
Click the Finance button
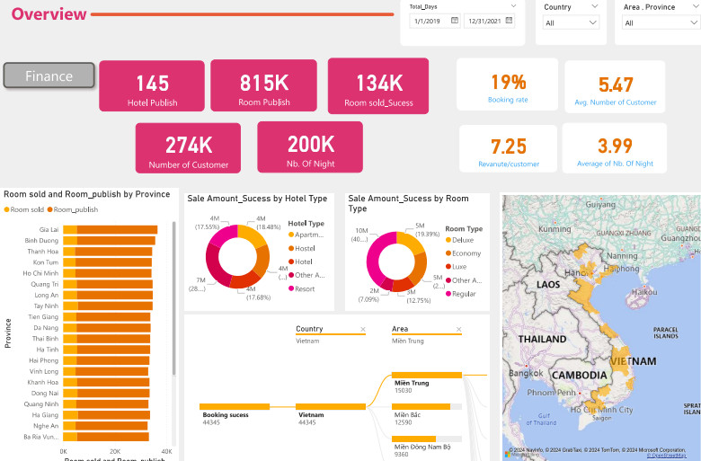tap(49, 75)
